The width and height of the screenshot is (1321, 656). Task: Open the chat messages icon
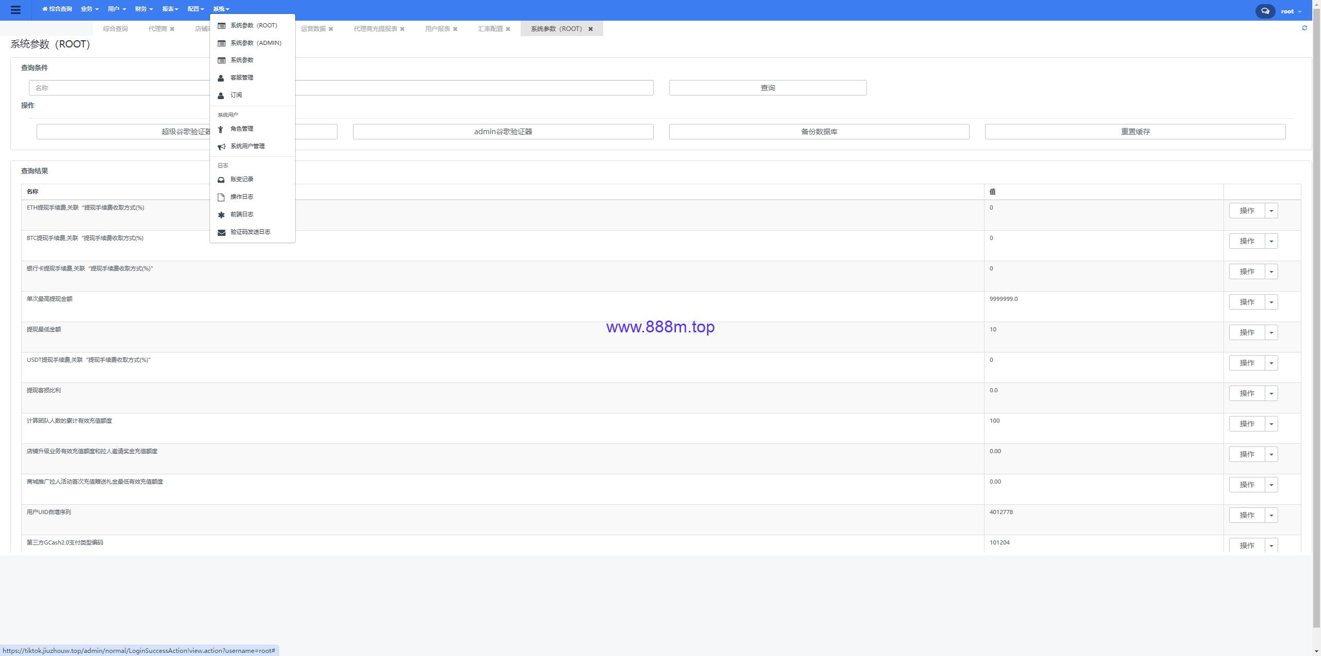pos(1265,11)
